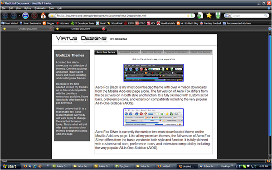Open the Blogger bookmark
This screenshot has height=170, width=272.
tap(49, 23)
